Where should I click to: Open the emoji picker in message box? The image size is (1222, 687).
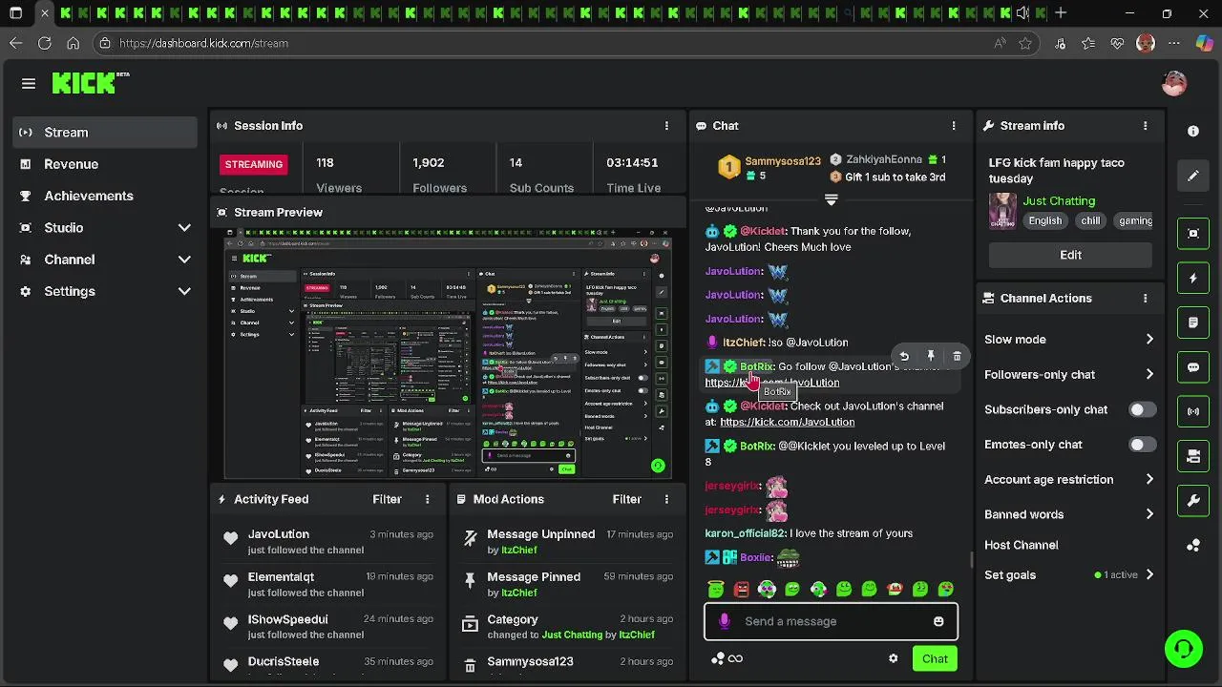(938, 621)
